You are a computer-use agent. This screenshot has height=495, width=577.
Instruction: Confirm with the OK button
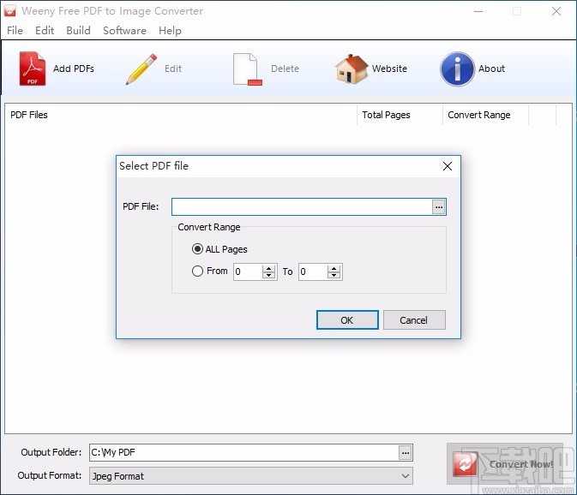[347, 320]
